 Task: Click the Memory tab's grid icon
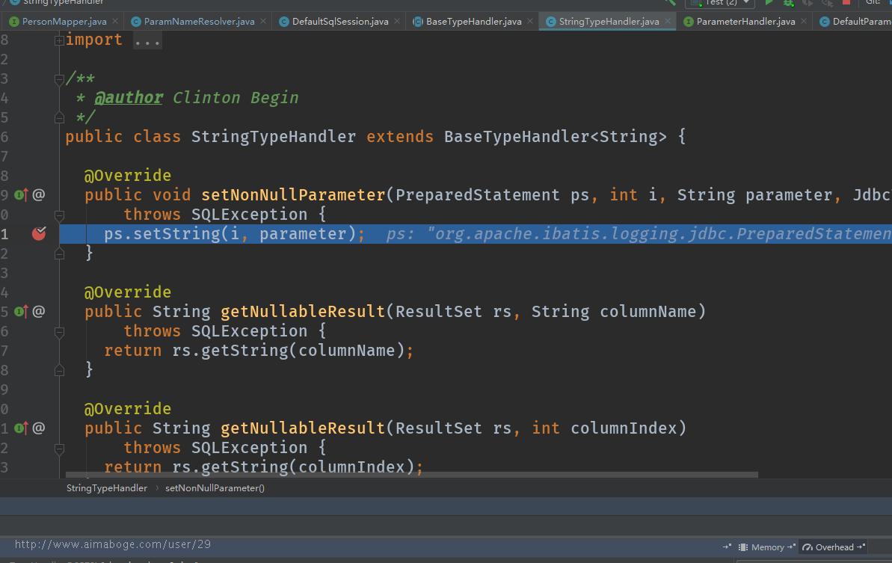coord(743,547)
